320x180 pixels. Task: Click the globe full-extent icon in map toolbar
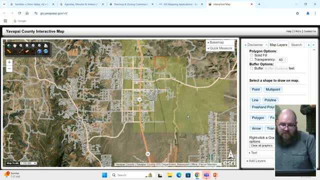[x=9, y=45]
